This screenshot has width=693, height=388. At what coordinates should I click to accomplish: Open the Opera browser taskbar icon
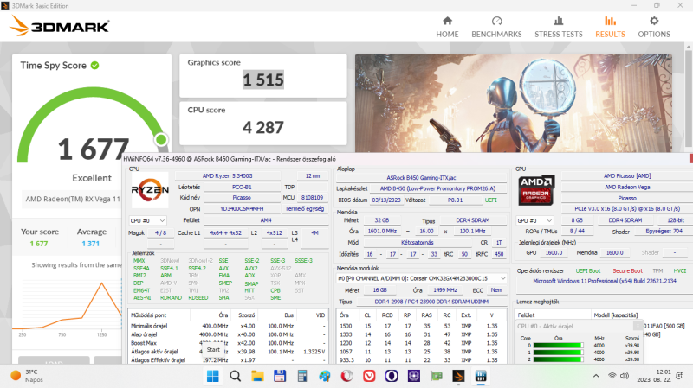(347, 376)
